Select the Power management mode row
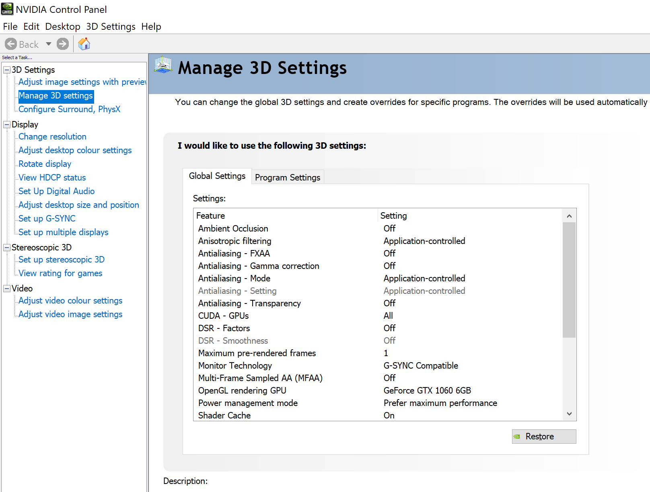This screenshot has height=492, width=650. [x=248, y=403]
